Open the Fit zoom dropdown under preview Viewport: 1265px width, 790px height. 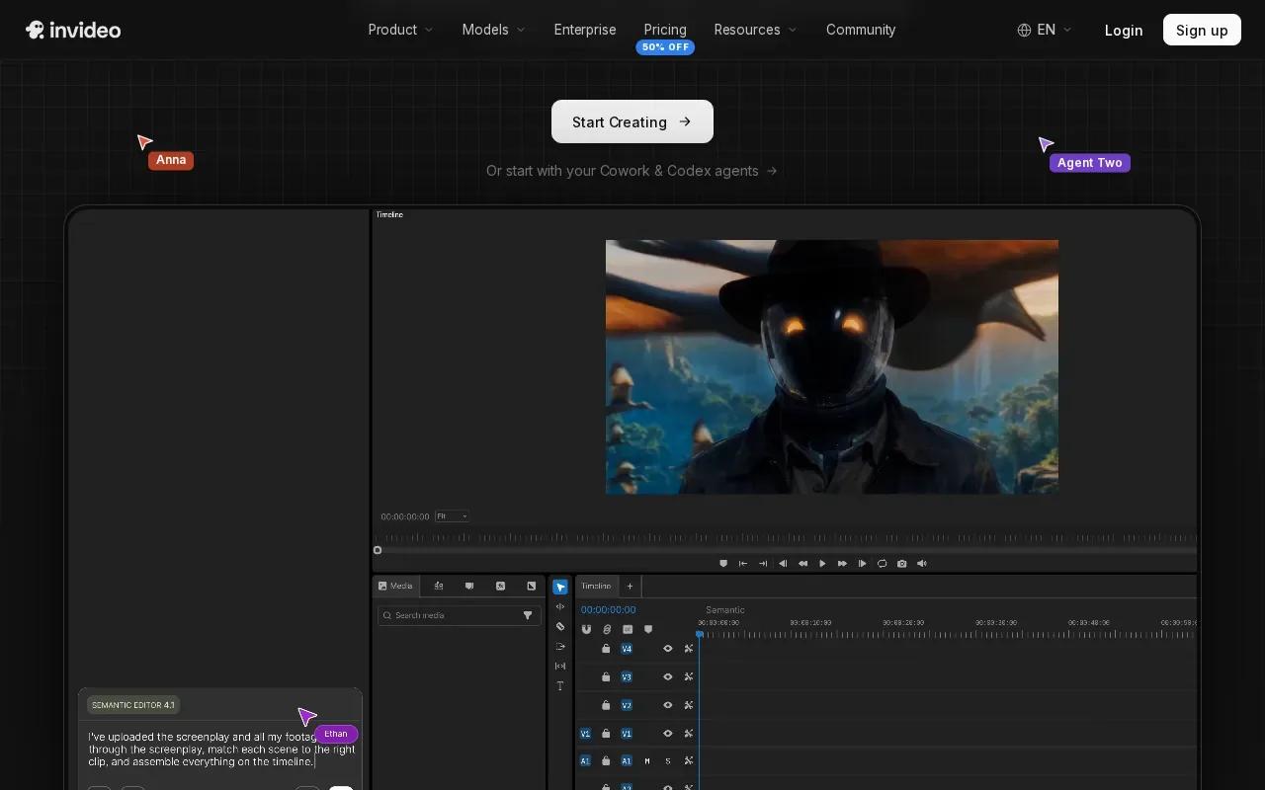pyautogui.click(x=452, y=516)
